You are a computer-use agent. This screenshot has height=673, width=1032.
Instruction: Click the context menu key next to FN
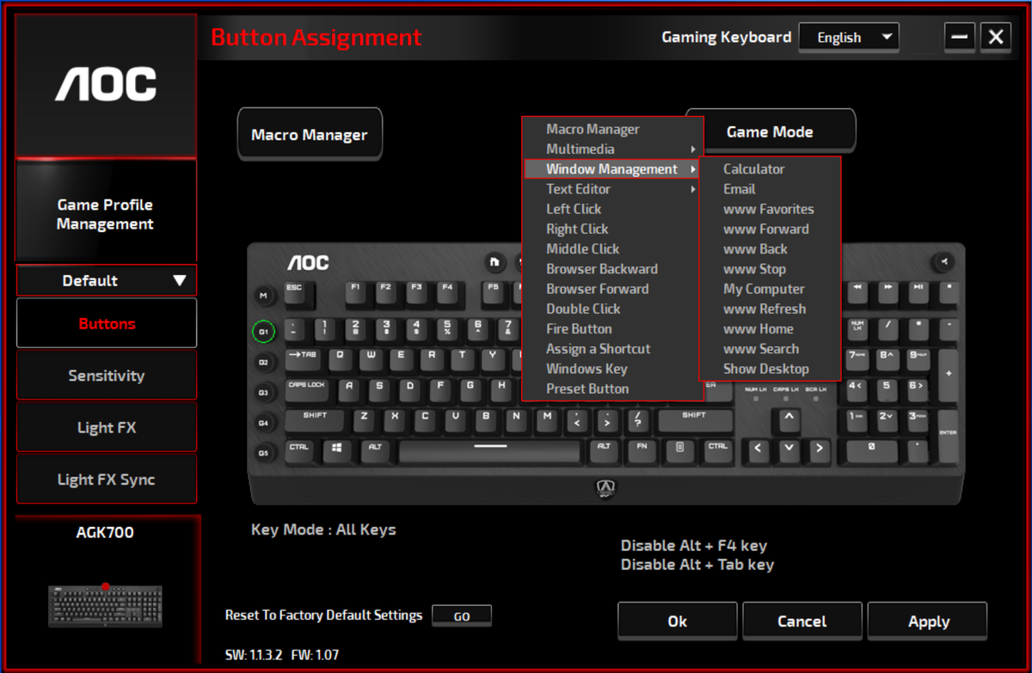coord(679,450)
